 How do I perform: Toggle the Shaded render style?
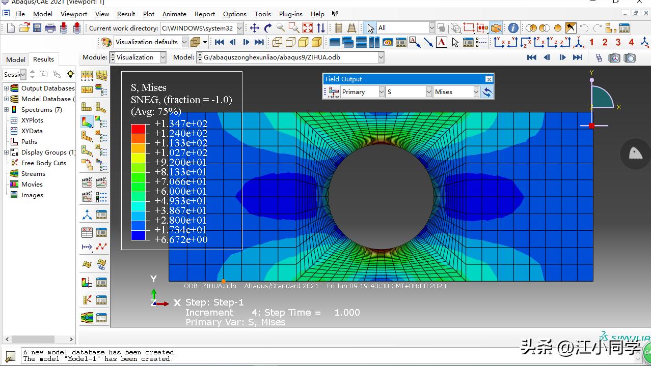(x=316, y=42)
